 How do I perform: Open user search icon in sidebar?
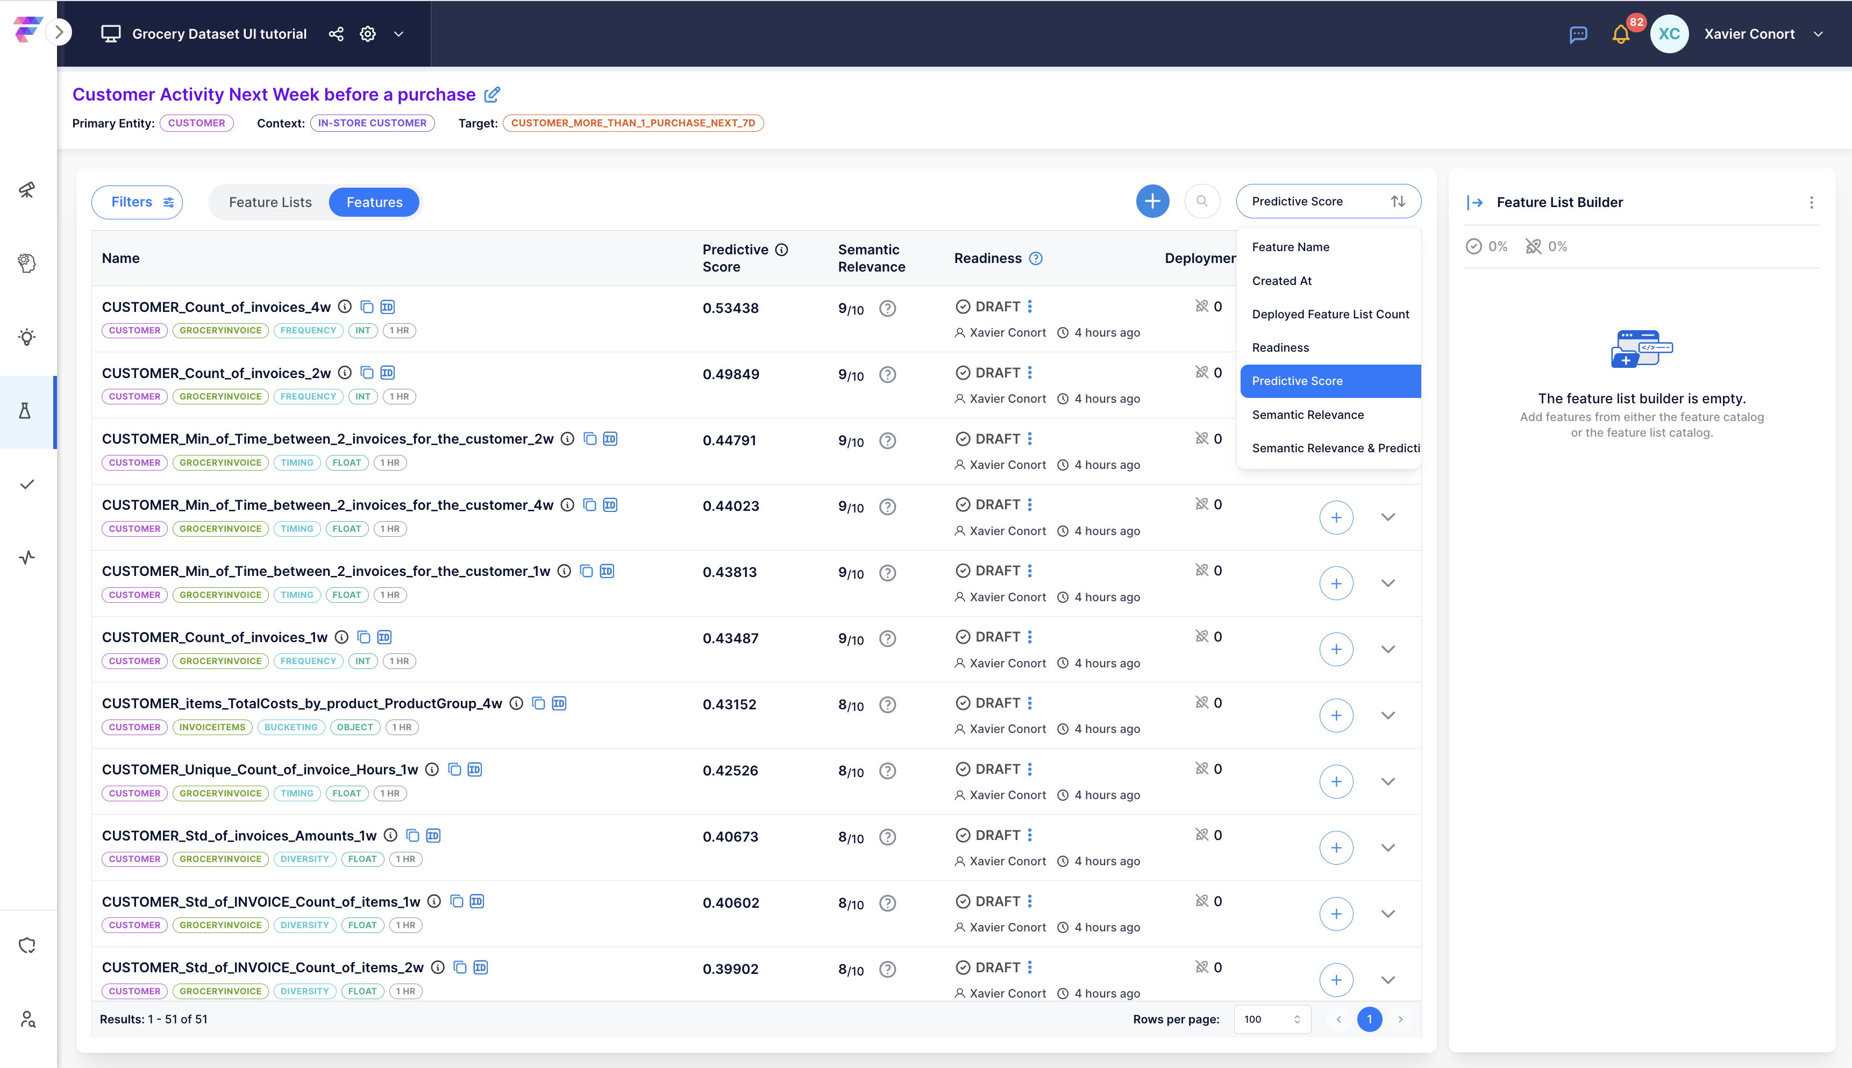click(28, 1019)
